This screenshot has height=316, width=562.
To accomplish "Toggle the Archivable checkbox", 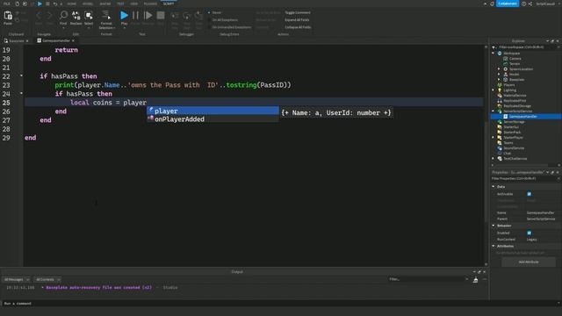I will pyautogui.click(x=529, y=194).
